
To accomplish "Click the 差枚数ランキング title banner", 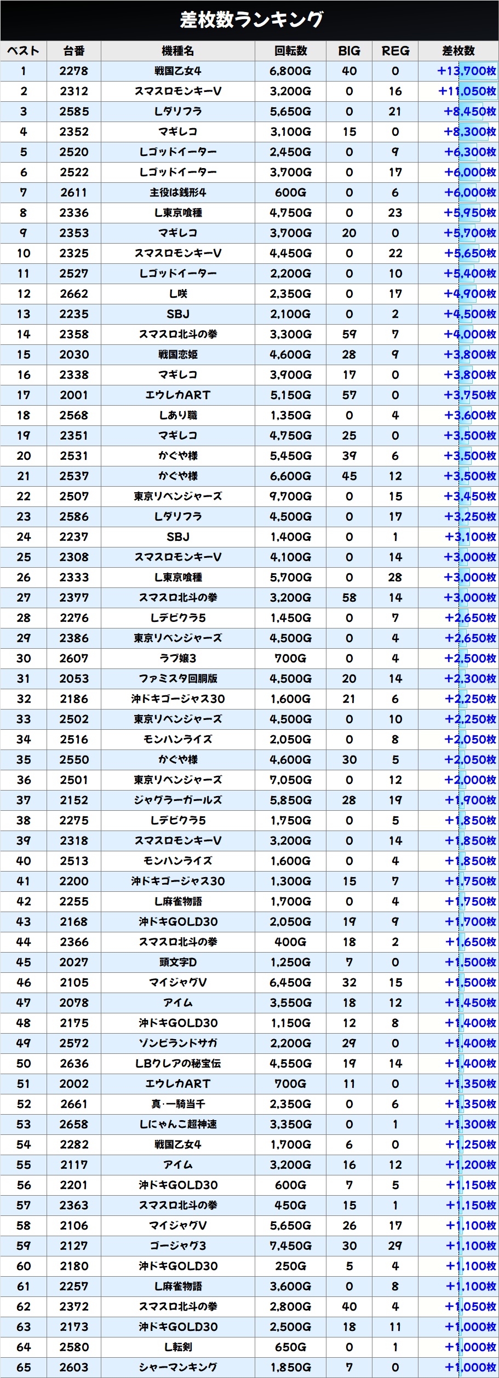I will [250, 20].
